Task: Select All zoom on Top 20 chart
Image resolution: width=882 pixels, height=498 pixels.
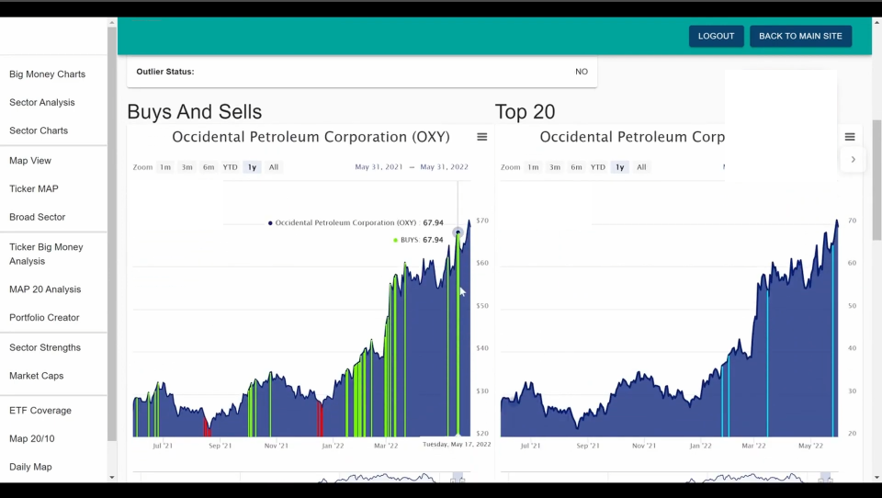Action: [x=641, y=167]
